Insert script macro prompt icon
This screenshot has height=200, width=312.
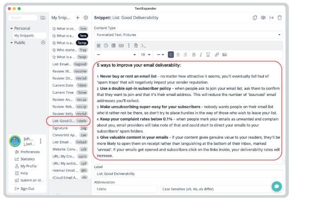pos(144,46)
